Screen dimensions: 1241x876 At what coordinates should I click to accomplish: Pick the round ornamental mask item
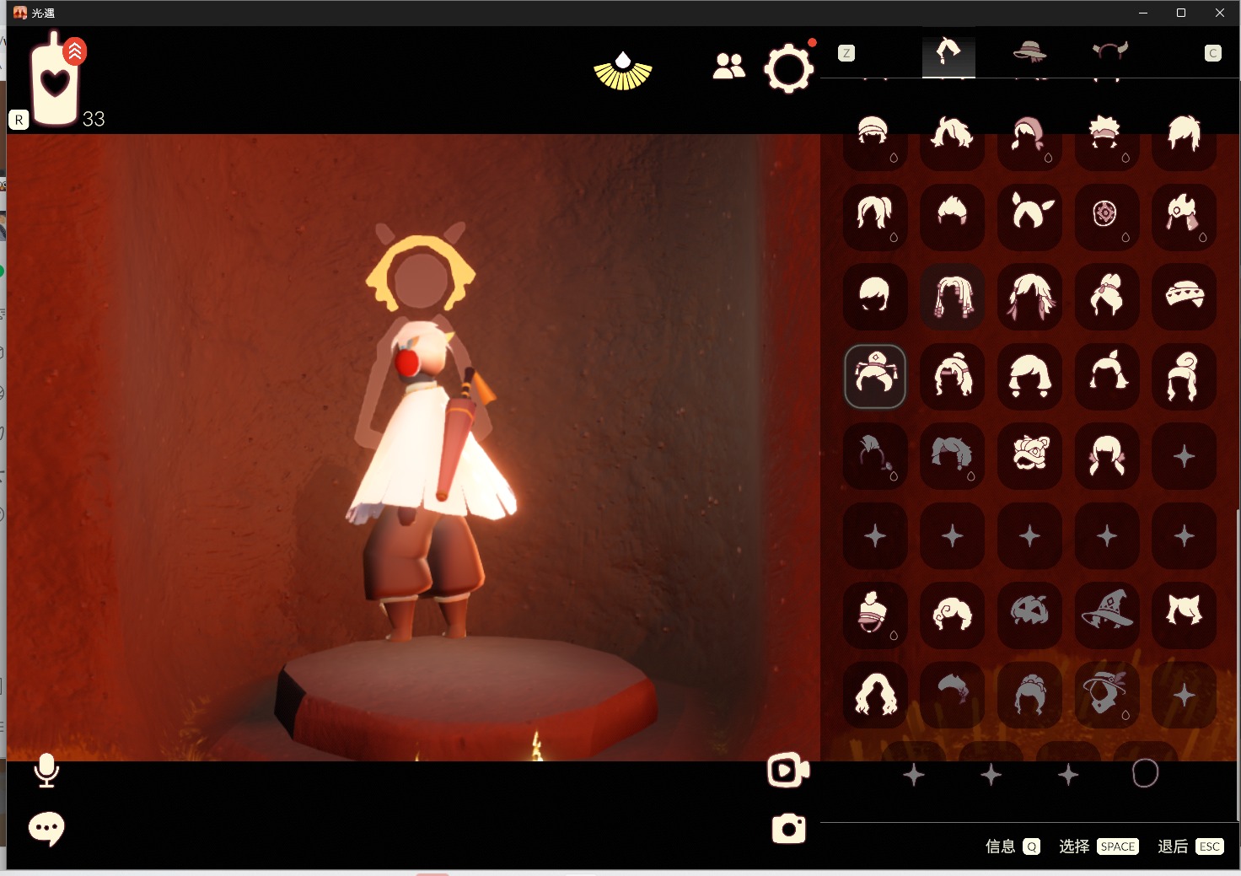click(x=1107, y=217)
